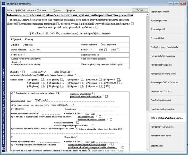Select the 3. země radio option

pos(38,10)
